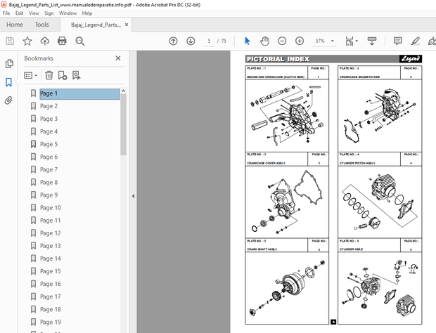The width and height of the screenshot is (436, 333).
Task: Select bookmark Page 17
Action: tap(51, 296)
